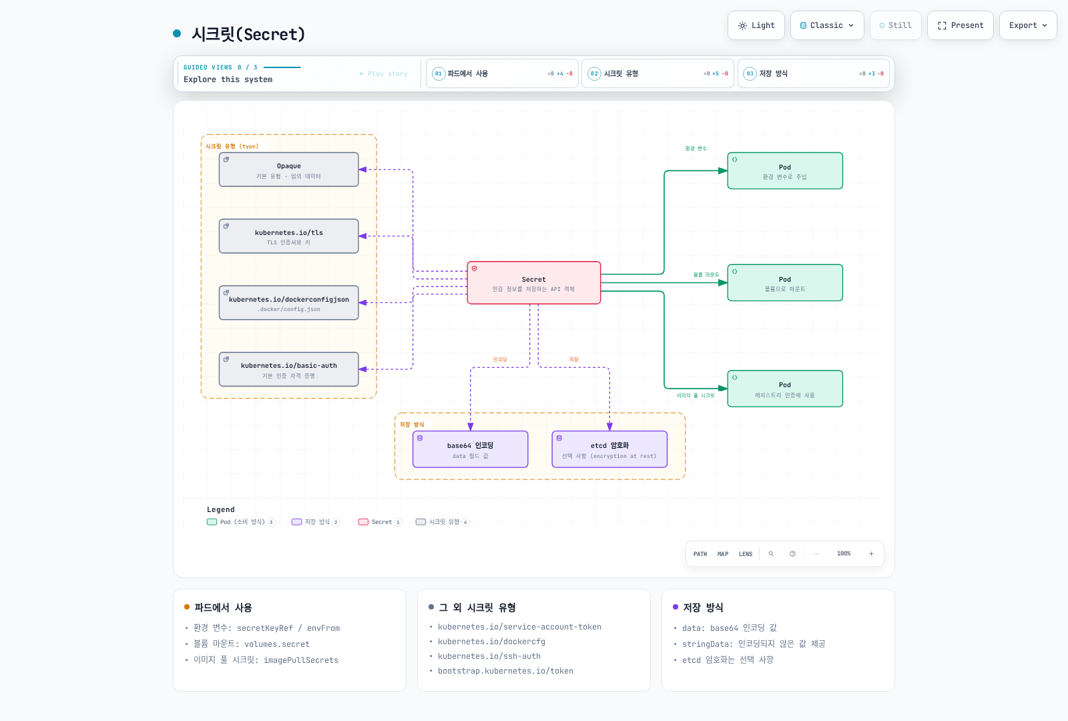Viewport: 1068px width, 721px height.
Task: Toggle the Still animation button
Action: coord(895,25)
